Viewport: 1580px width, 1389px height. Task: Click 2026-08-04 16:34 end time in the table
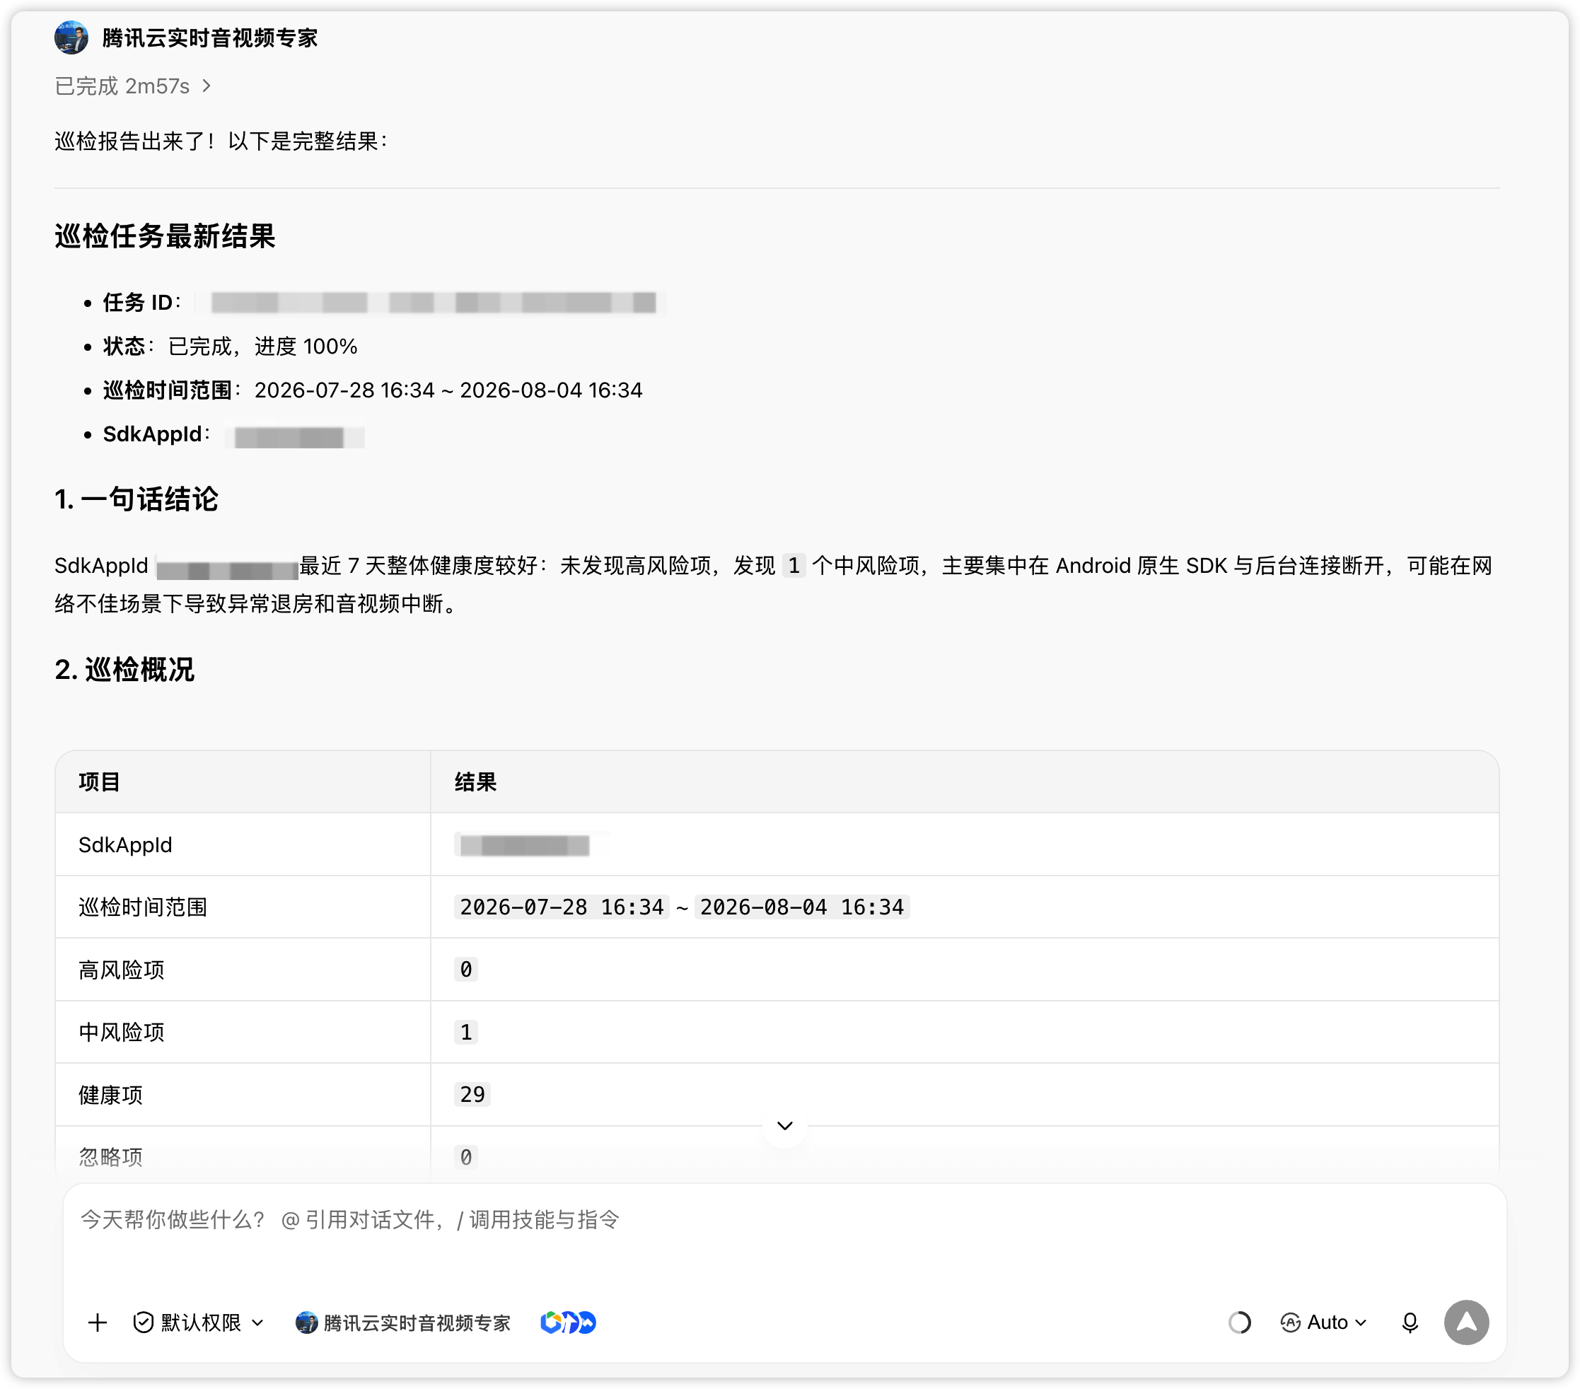click(x=801, y=907)
